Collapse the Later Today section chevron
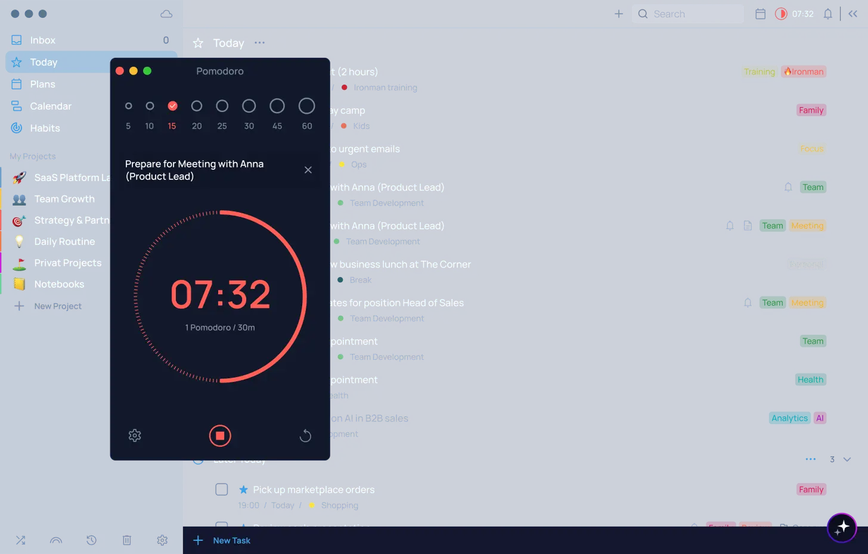The height and width of the screenshot is (554, 868). 847,459
